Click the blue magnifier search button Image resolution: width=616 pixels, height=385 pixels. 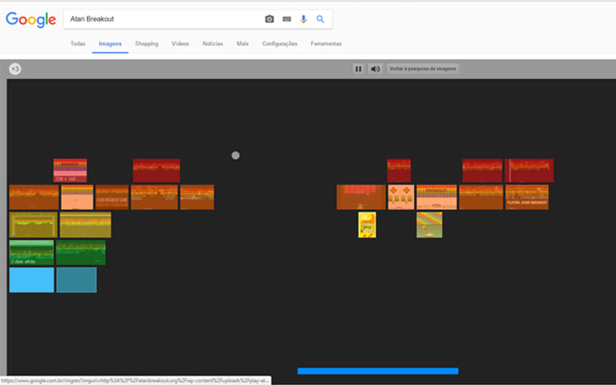pos(320,19)
